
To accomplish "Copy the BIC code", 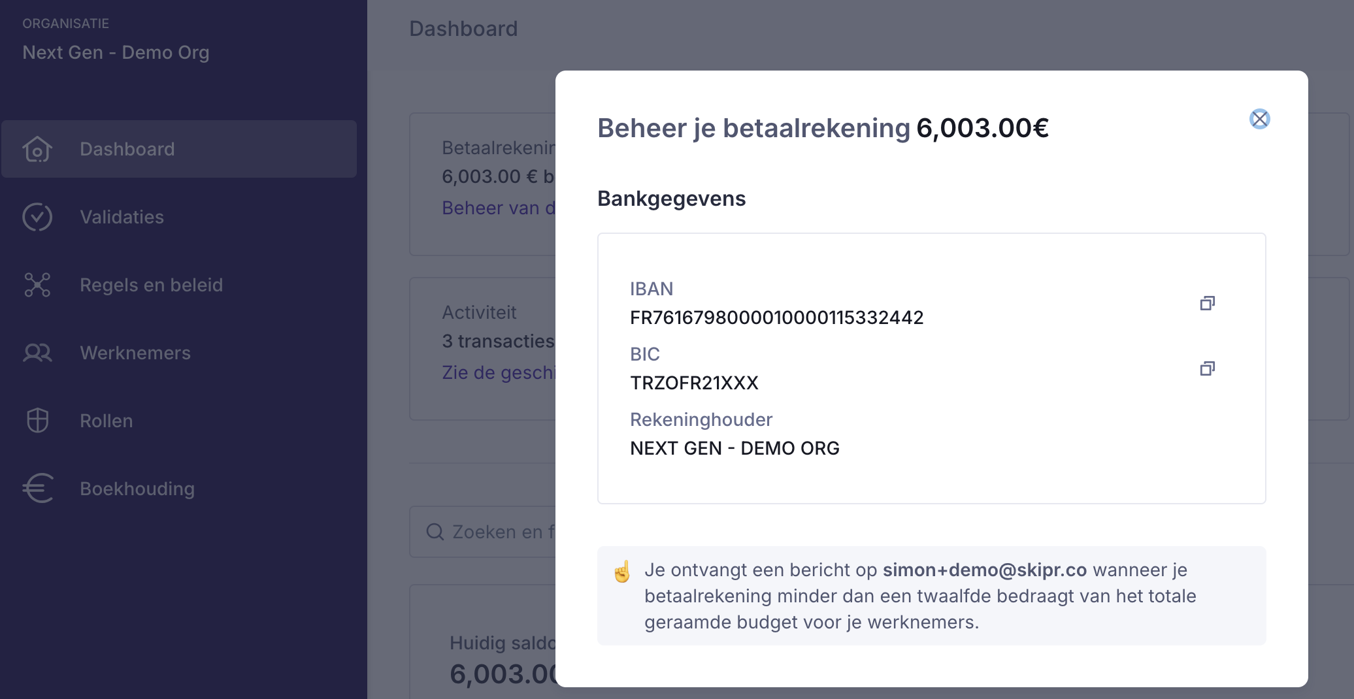I will tap(1207, 368).
